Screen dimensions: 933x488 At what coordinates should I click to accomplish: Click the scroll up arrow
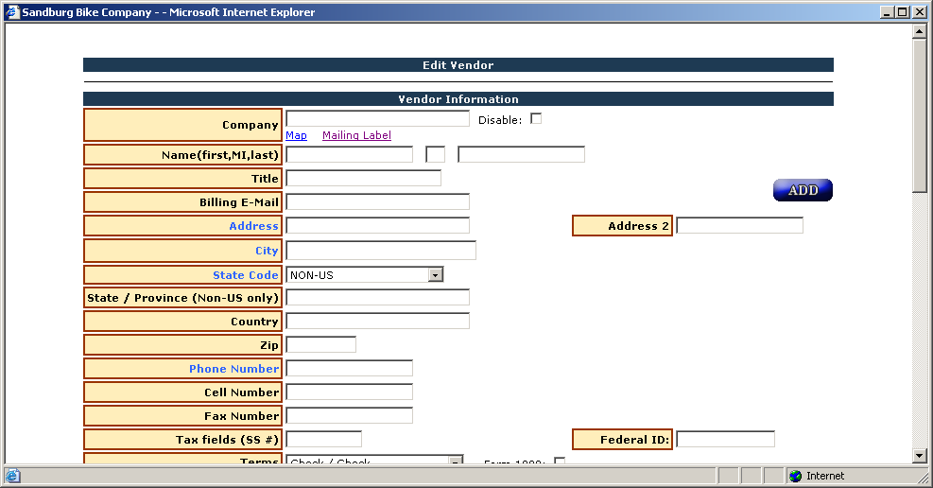[919, 31]
